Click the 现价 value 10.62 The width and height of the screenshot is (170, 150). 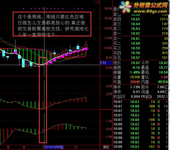coord(135,63)
